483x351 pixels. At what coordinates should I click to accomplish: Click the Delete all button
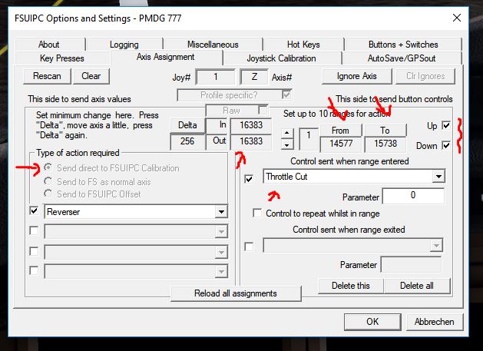click(x=417, y=286)
